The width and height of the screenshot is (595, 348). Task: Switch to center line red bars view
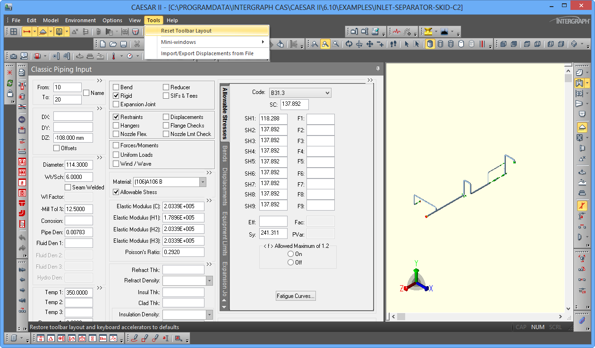pyautogui.click(x=482, y=44)
